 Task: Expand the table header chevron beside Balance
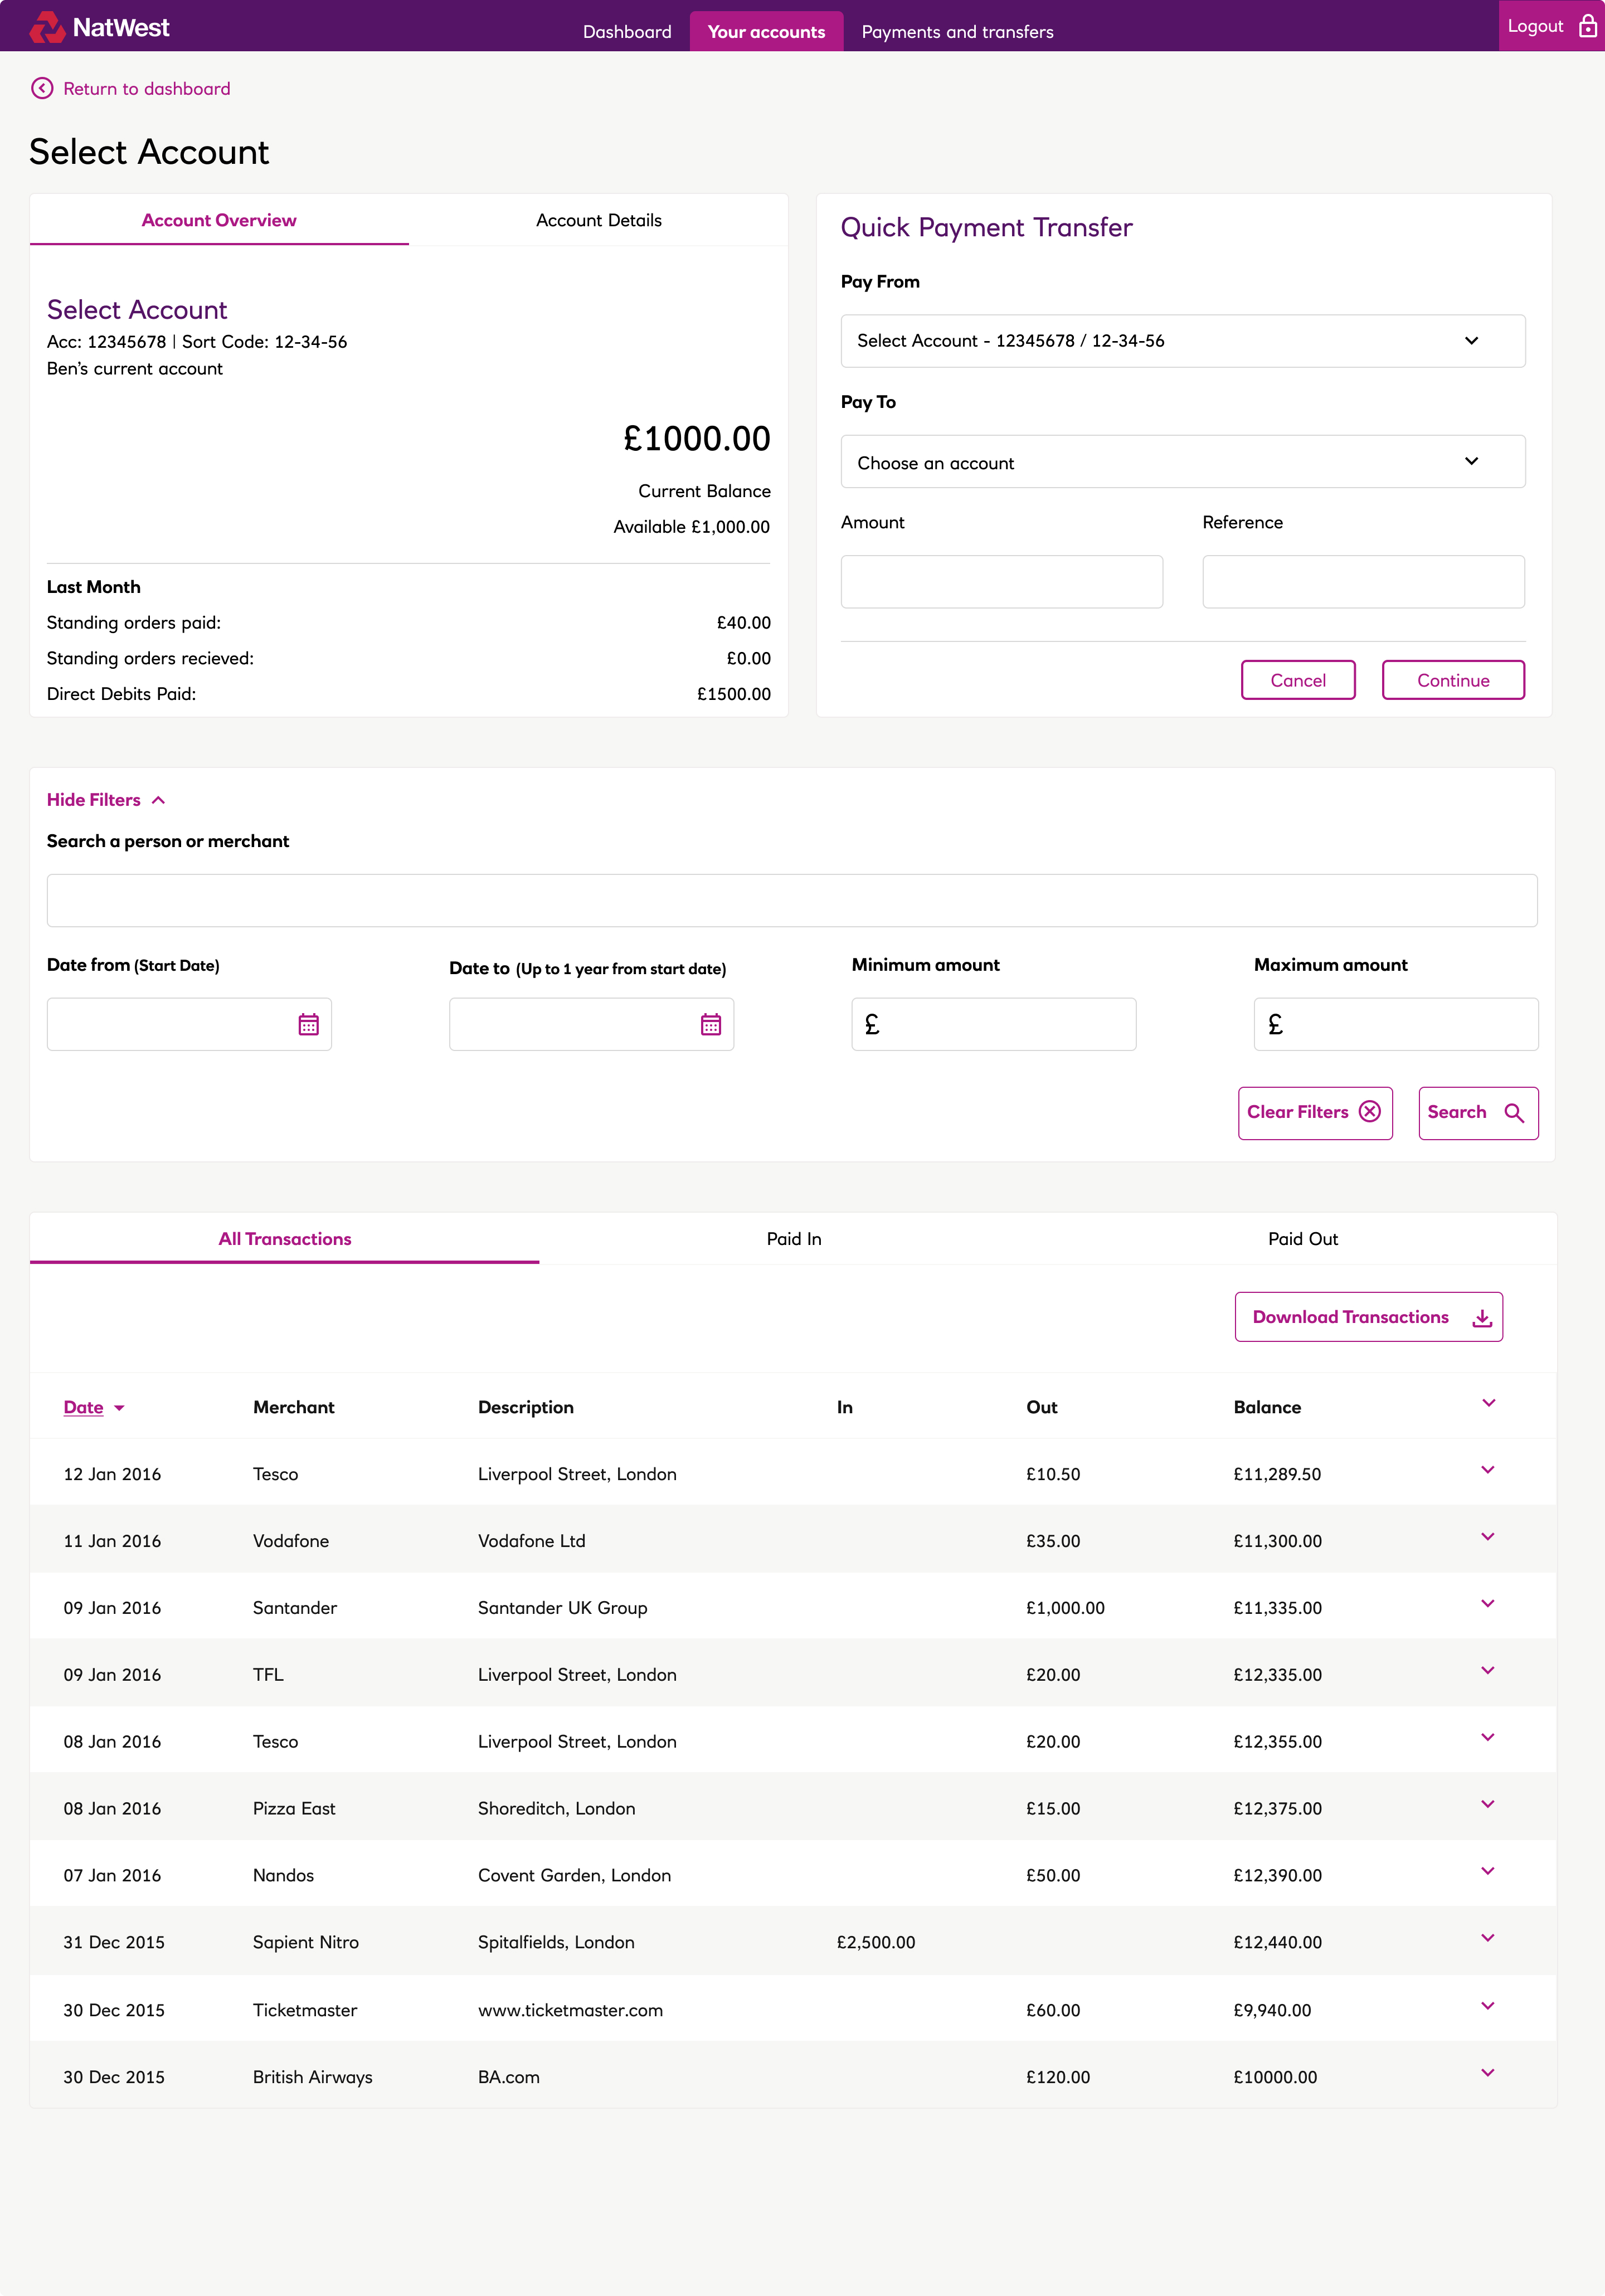click(x=1488, y=1403)
